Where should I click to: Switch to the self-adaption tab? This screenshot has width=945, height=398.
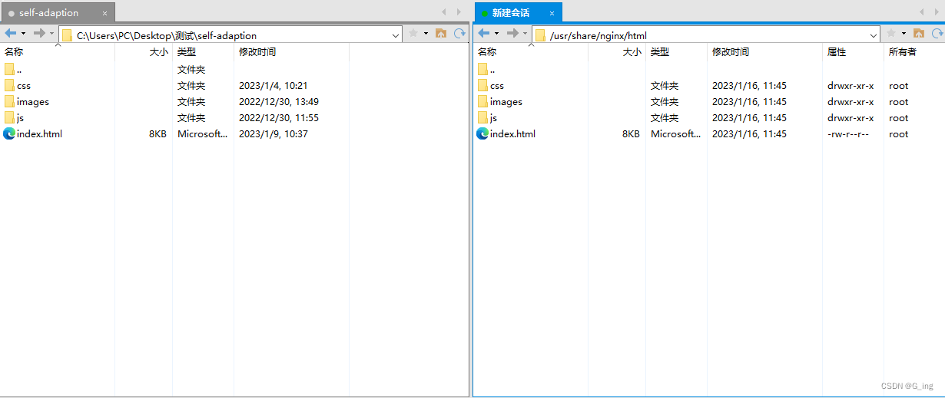point(49,13)
